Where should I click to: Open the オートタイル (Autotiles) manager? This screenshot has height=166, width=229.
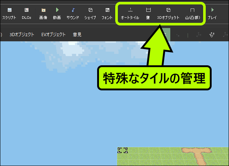[130, 13]
